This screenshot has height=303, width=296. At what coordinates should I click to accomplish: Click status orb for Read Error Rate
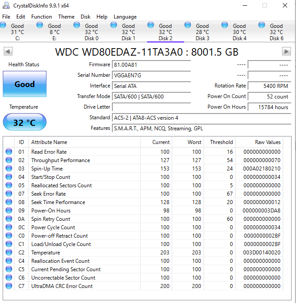(9, 151)
